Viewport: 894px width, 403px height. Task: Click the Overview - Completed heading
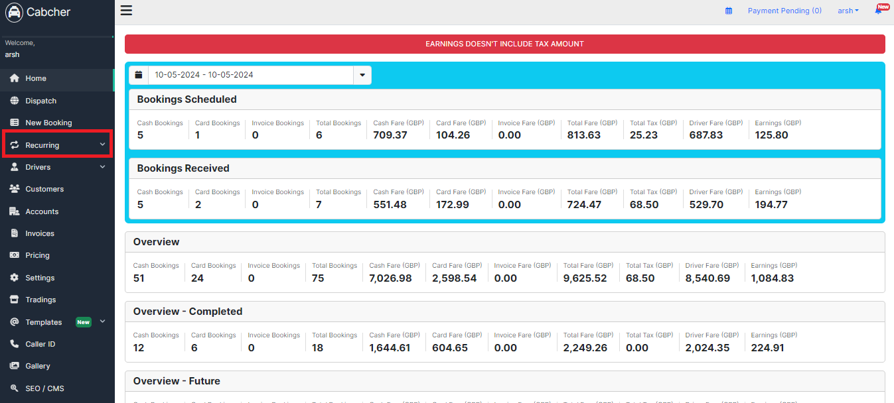click(188, 312)
